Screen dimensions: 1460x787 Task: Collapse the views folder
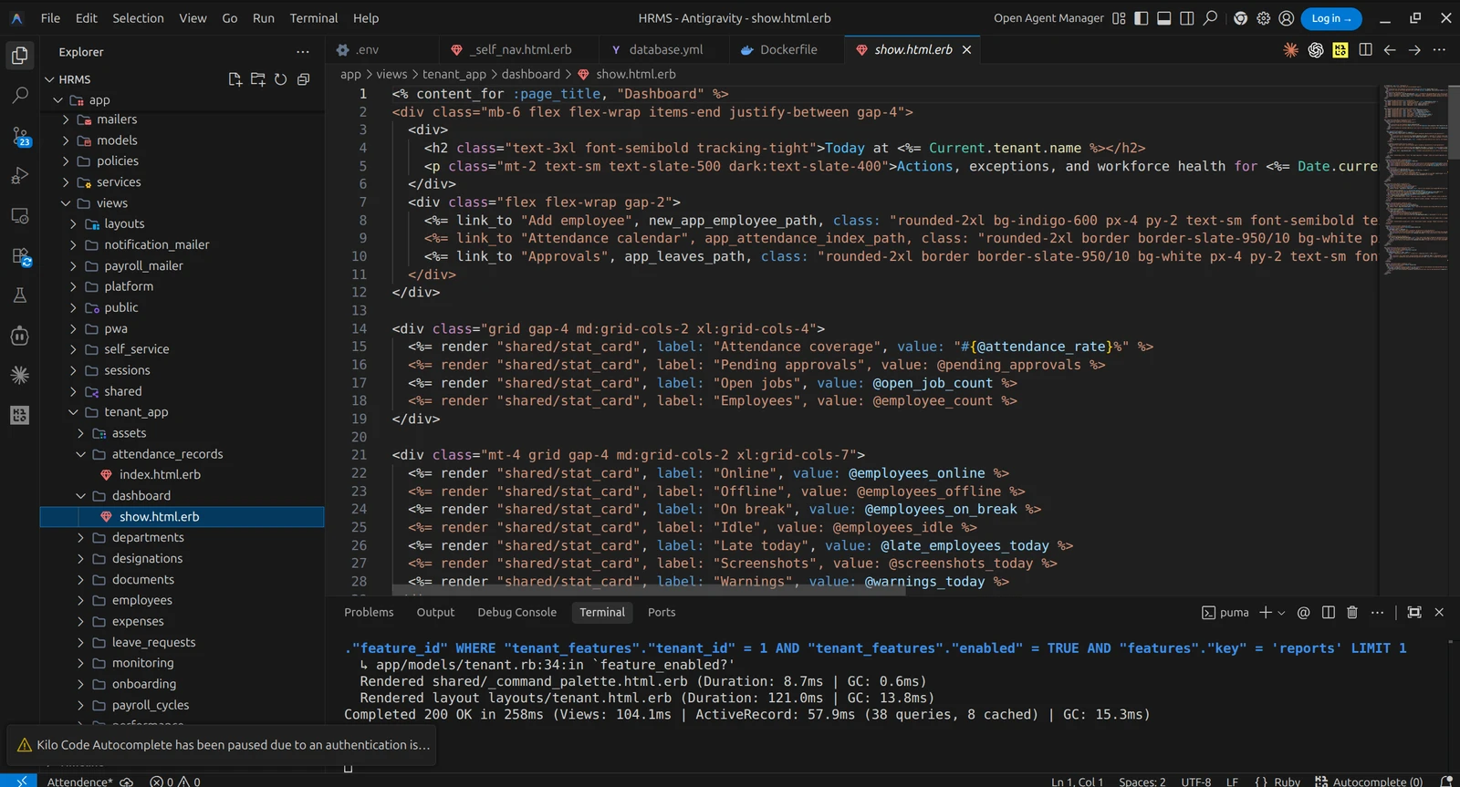coord(182,203)
